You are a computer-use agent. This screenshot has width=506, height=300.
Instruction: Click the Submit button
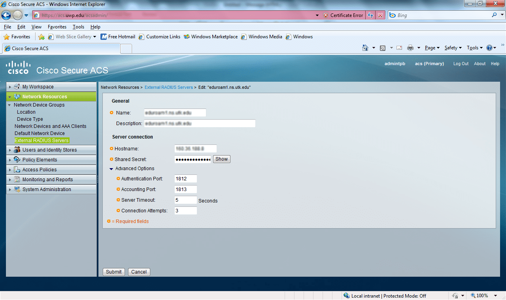(114, 272)
